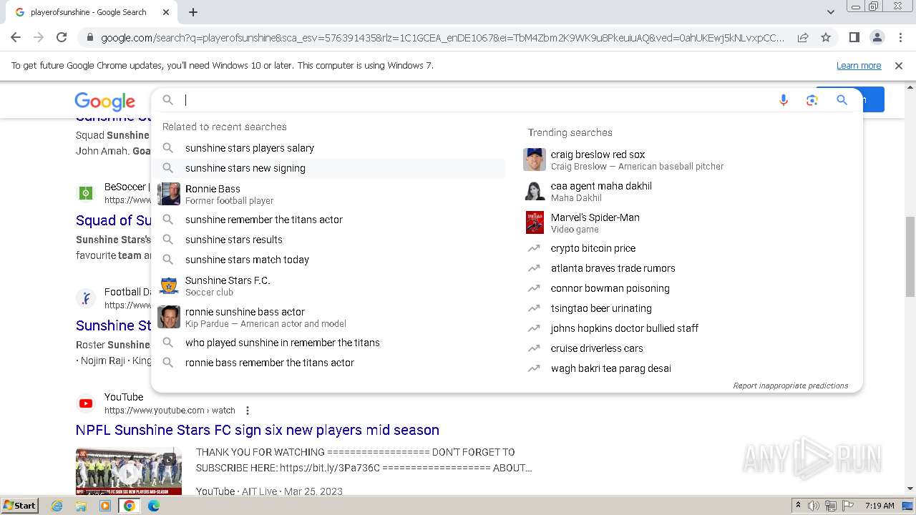This screenshot has height=515, width=916.
Task: Click the blue magnifier search icon
Action: tap(842, 100)
